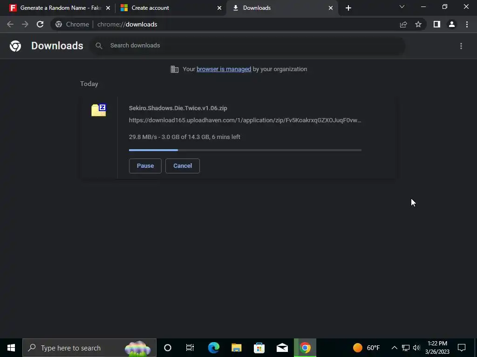This screenshot has width=477, height=357.
Task: Click the 29.8 MB/s download status text
Action: 184,137
